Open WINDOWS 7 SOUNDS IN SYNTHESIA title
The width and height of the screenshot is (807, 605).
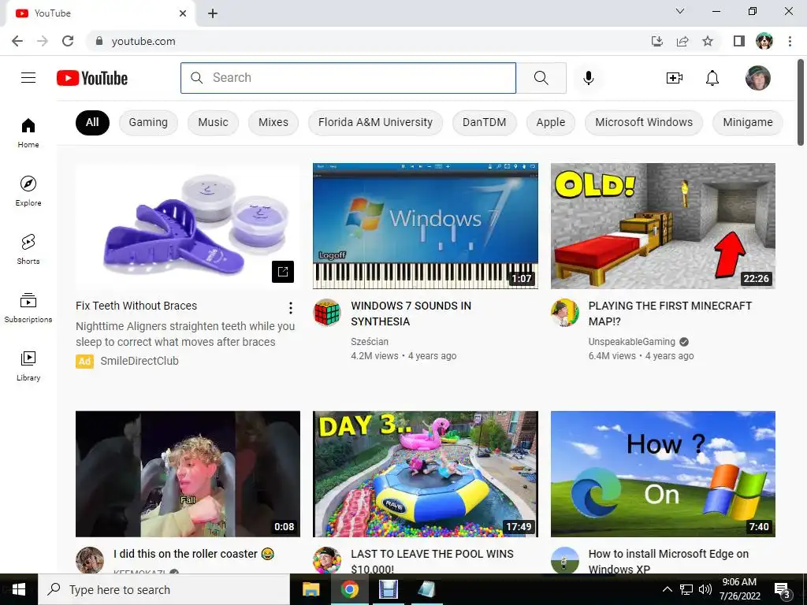click(411, 314)
